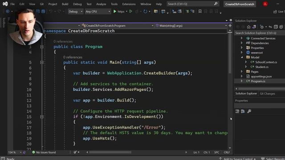Click the open-folder browse icon in toolbar

click(156, 12)
